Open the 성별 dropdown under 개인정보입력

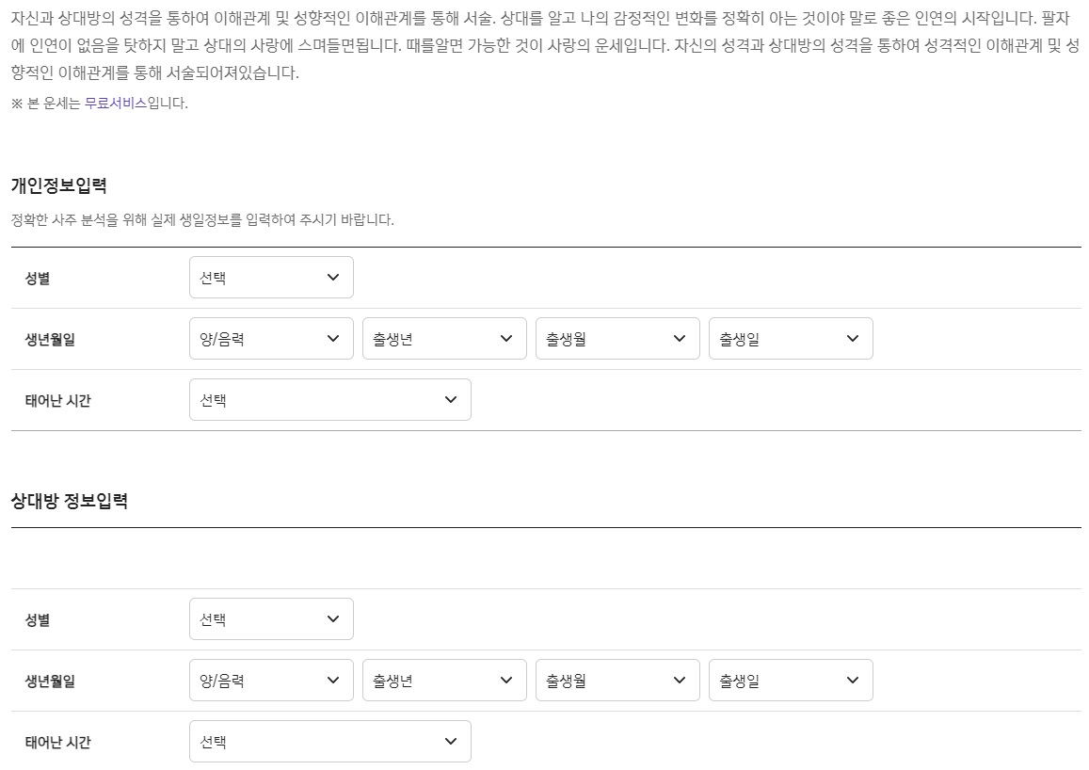point(271,277)
